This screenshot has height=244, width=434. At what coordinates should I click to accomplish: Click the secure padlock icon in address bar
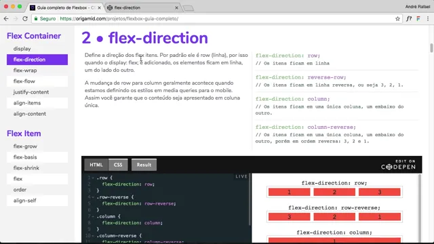[36, 18]
